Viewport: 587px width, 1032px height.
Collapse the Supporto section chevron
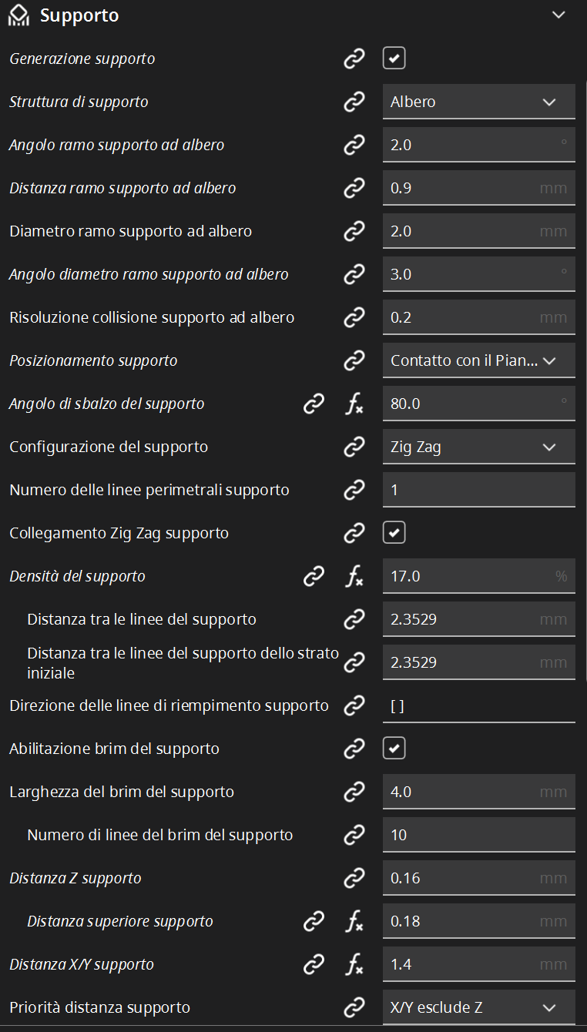559,15
